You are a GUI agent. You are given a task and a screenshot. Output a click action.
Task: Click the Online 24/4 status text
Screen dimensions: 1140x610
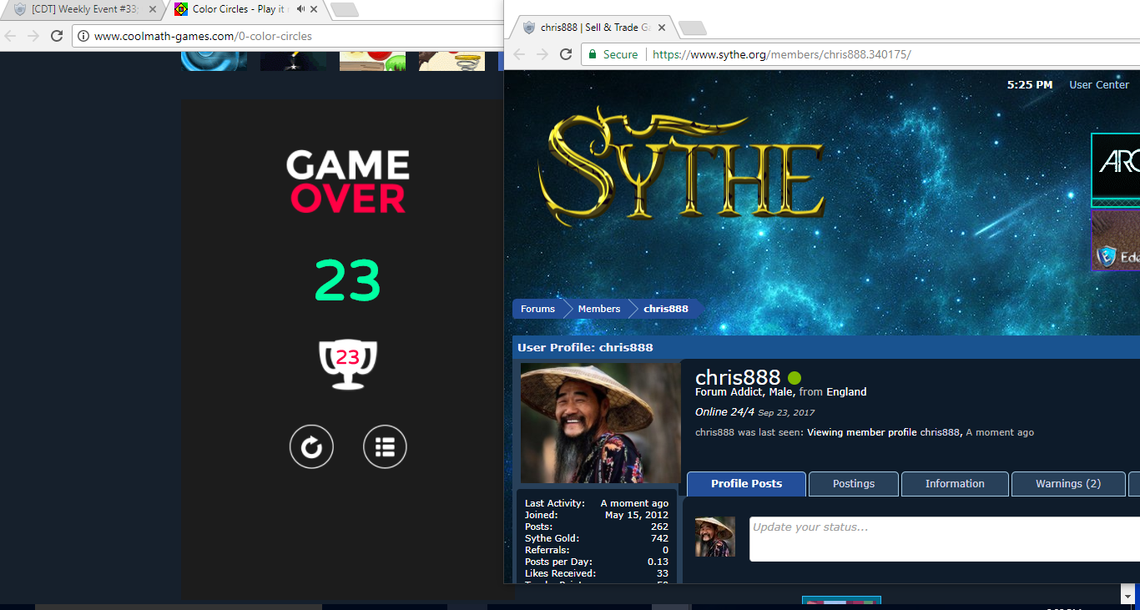coord(724,412)
